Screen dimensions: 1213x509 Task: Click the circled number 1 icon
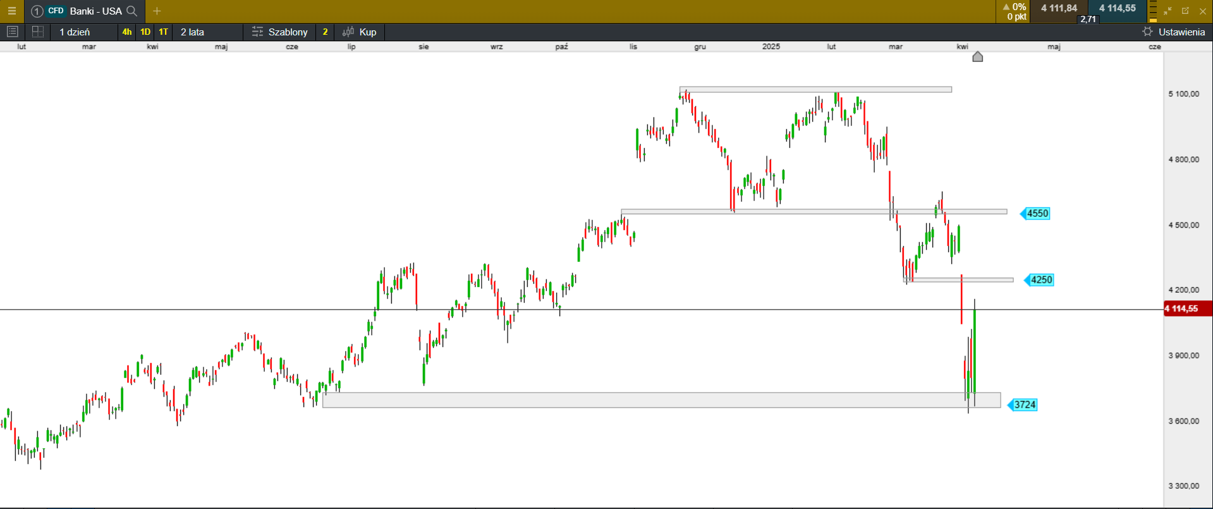tap(37, 11)
